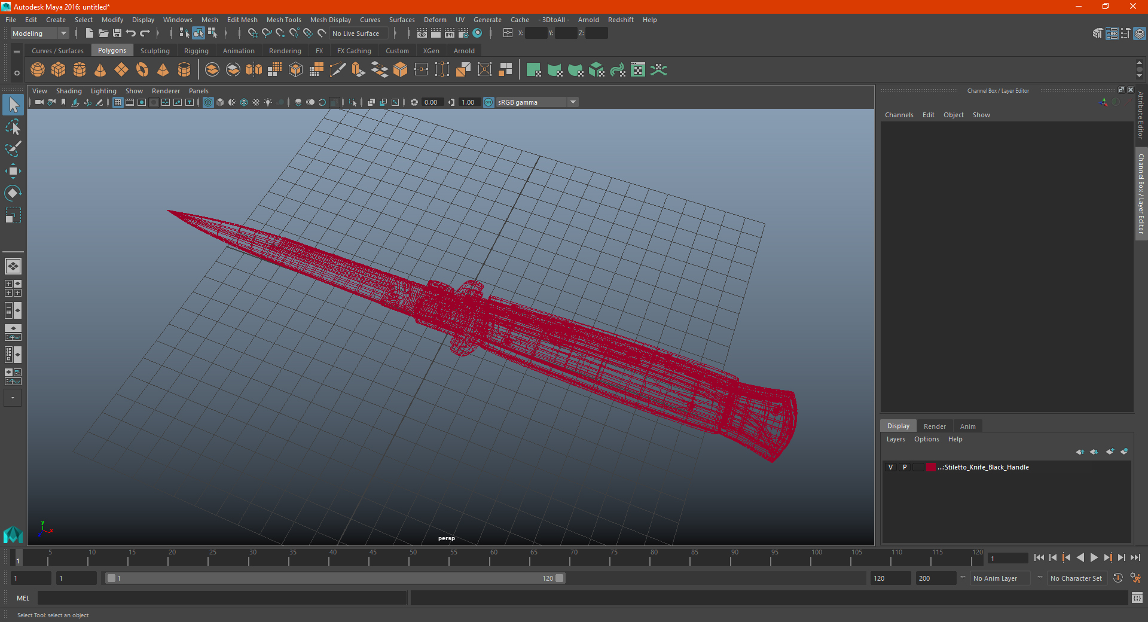Open the Mesh Tools menu
Viewport: 1148px width, 622px height.
[x=284, y=20]
